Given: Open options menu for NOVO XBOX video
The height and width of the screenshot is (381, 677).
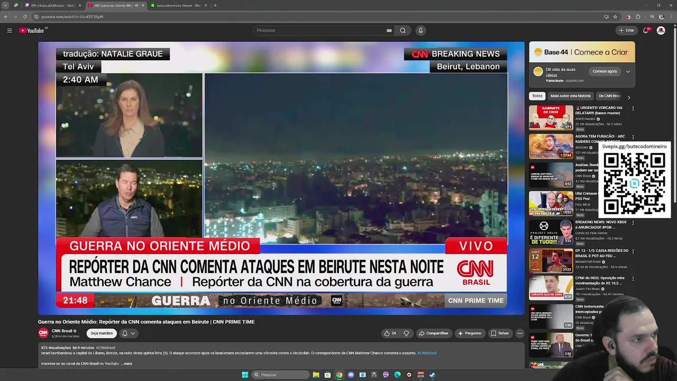Looking at the screenshot, I should click(x=633, y=223).
